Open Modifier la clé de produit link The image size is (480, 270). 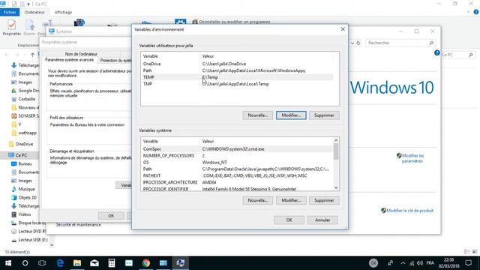(x=409, y=211)
